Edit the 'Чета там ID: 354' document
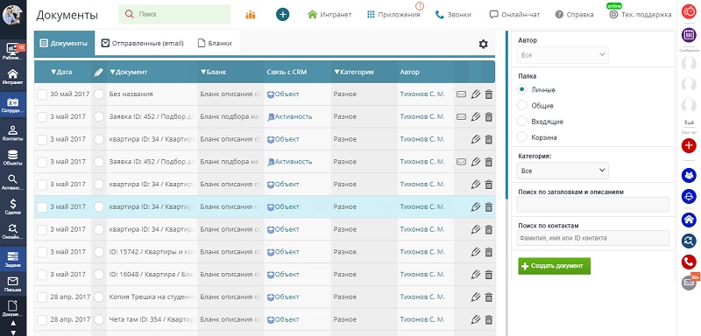This screenshot has height=336, width=701. point(475,319)
